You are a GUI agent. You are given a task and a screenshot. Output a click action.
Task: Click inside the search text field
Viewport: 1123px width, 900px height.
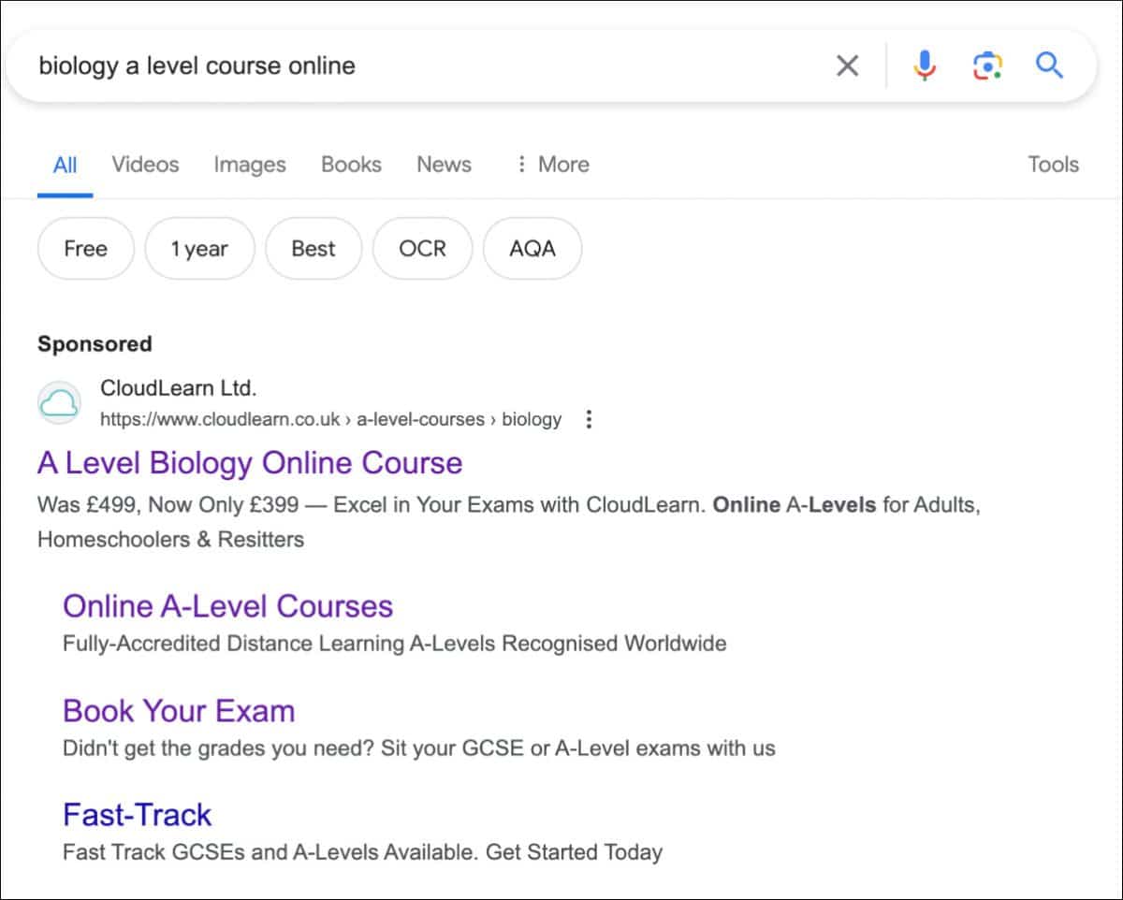(421, 65)
